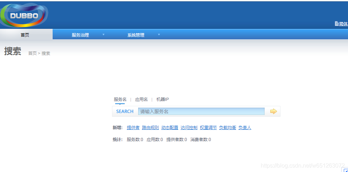Select the 服务名 search tab
The height and width of the screenshot is (172, 348).
[120, 100]
